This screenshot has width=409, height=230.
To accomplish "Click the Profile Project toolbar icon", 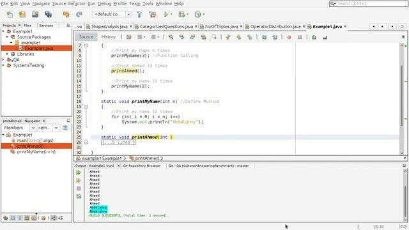I will [198, 14].
